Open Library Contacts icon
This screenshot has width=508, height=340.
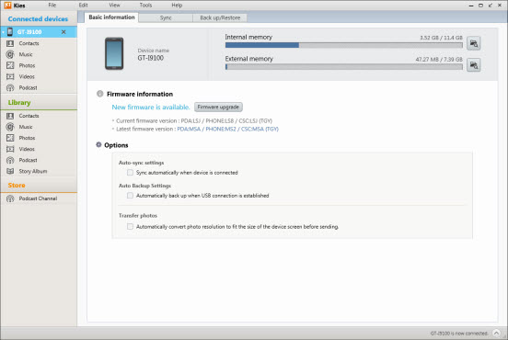coord(10,116)
